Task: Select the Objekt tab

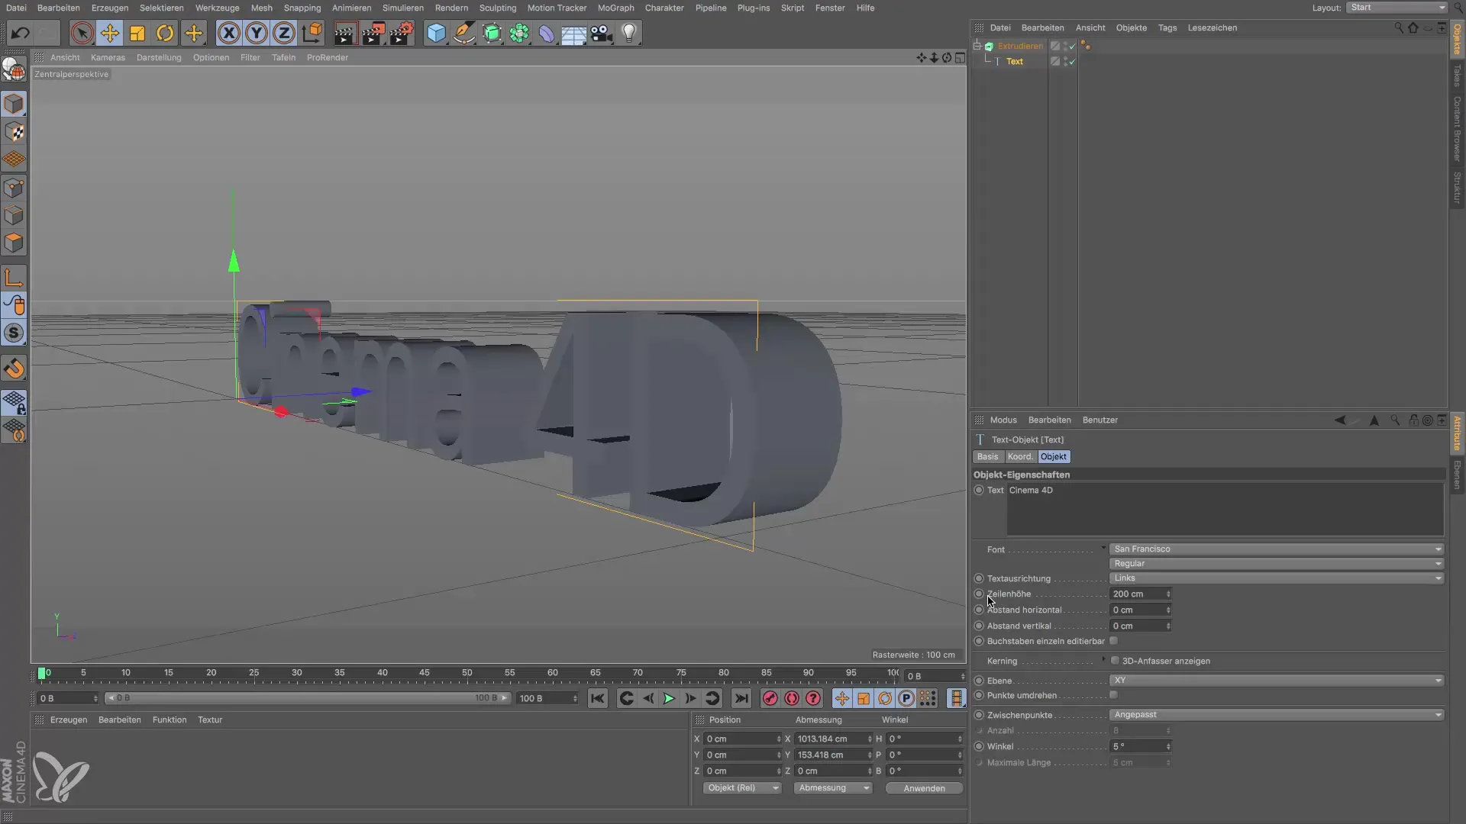Action: point(1053,456)
